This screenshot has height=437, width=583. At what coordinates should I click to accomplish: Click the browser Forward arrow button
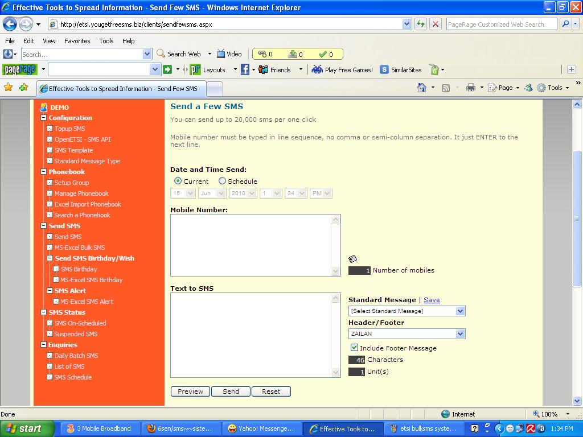tap(26, 24)
